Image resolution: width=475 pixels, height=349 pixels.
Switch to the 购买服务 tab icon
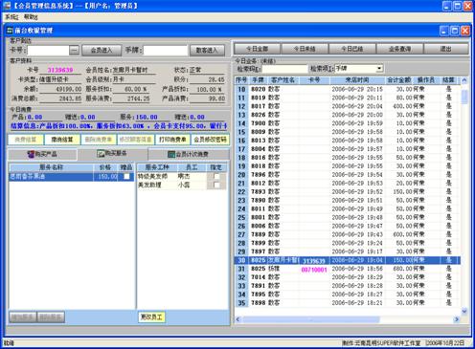[101, 154]
